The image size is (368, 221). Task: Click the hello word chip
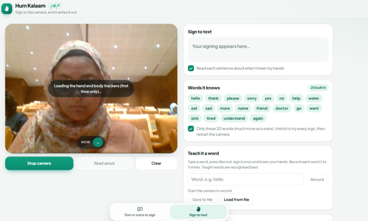195,98
